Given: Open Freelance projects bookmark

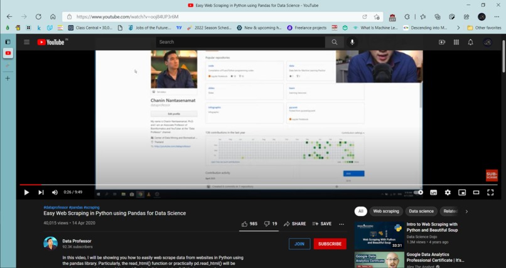Looking at the screenshot, I should coord(306,28).
